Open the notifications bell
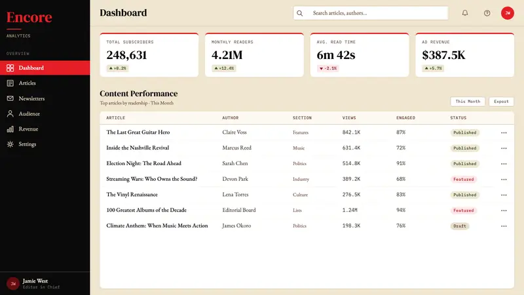The width and height of the screenshot is (524, 295). tap(465, 13)
